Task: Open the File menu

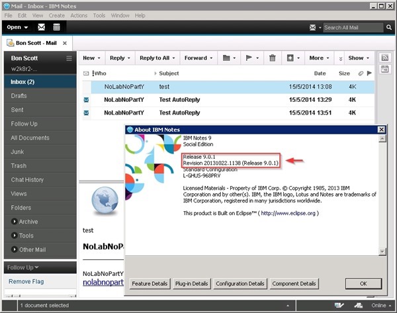Action: click(8, 15)
